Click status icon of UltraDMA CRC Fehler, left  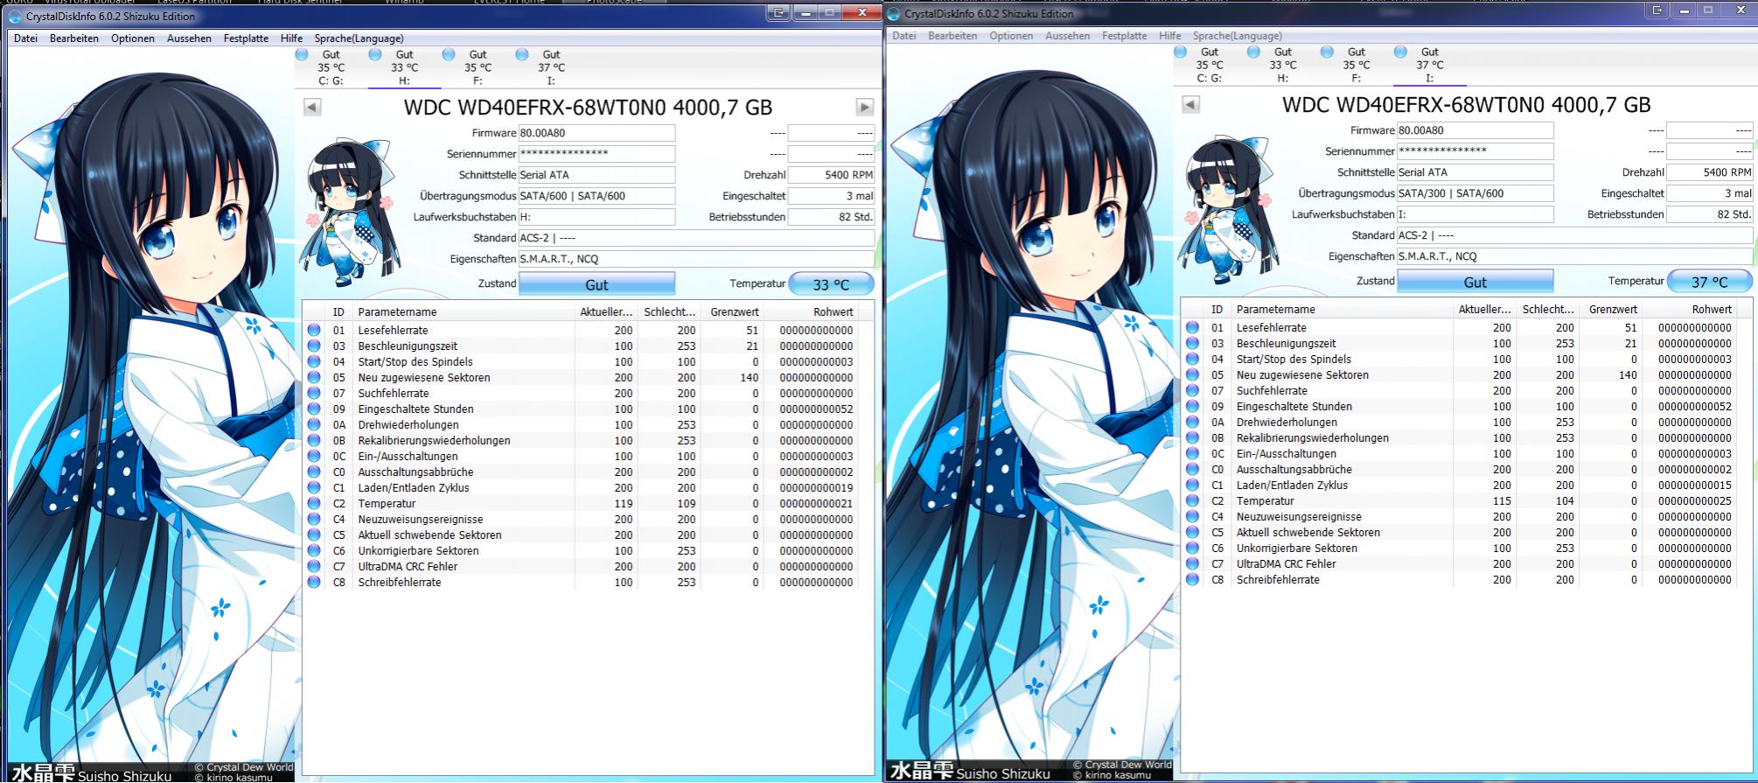pos(314,567)
